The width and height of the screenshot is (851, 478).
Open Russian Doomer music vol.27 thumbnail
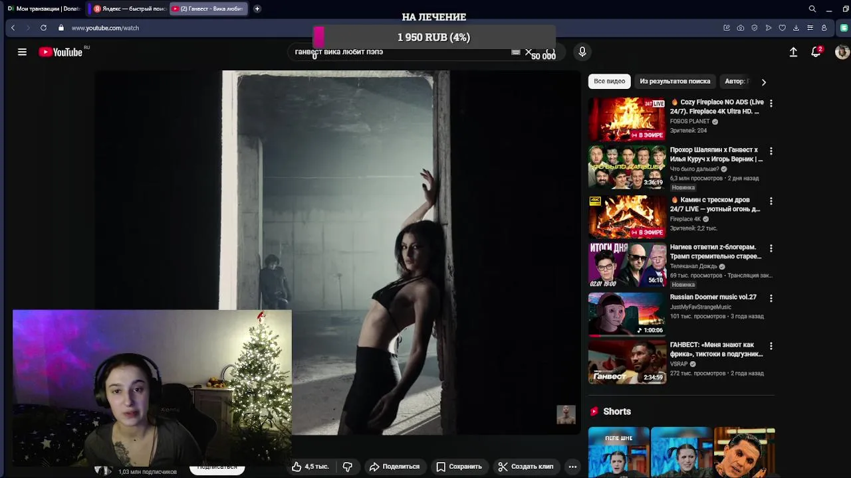627,314
